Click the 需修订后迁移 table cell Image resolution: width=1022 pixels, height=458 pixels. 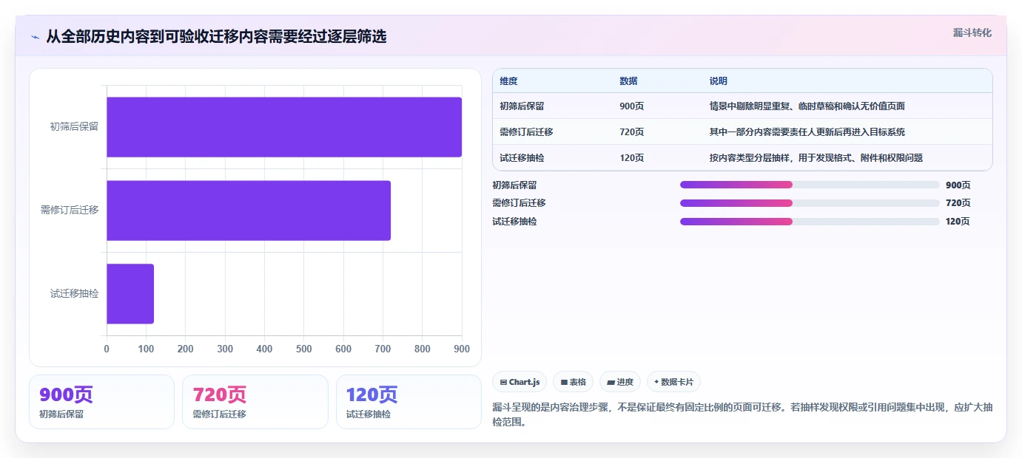[x=526, y=132]
